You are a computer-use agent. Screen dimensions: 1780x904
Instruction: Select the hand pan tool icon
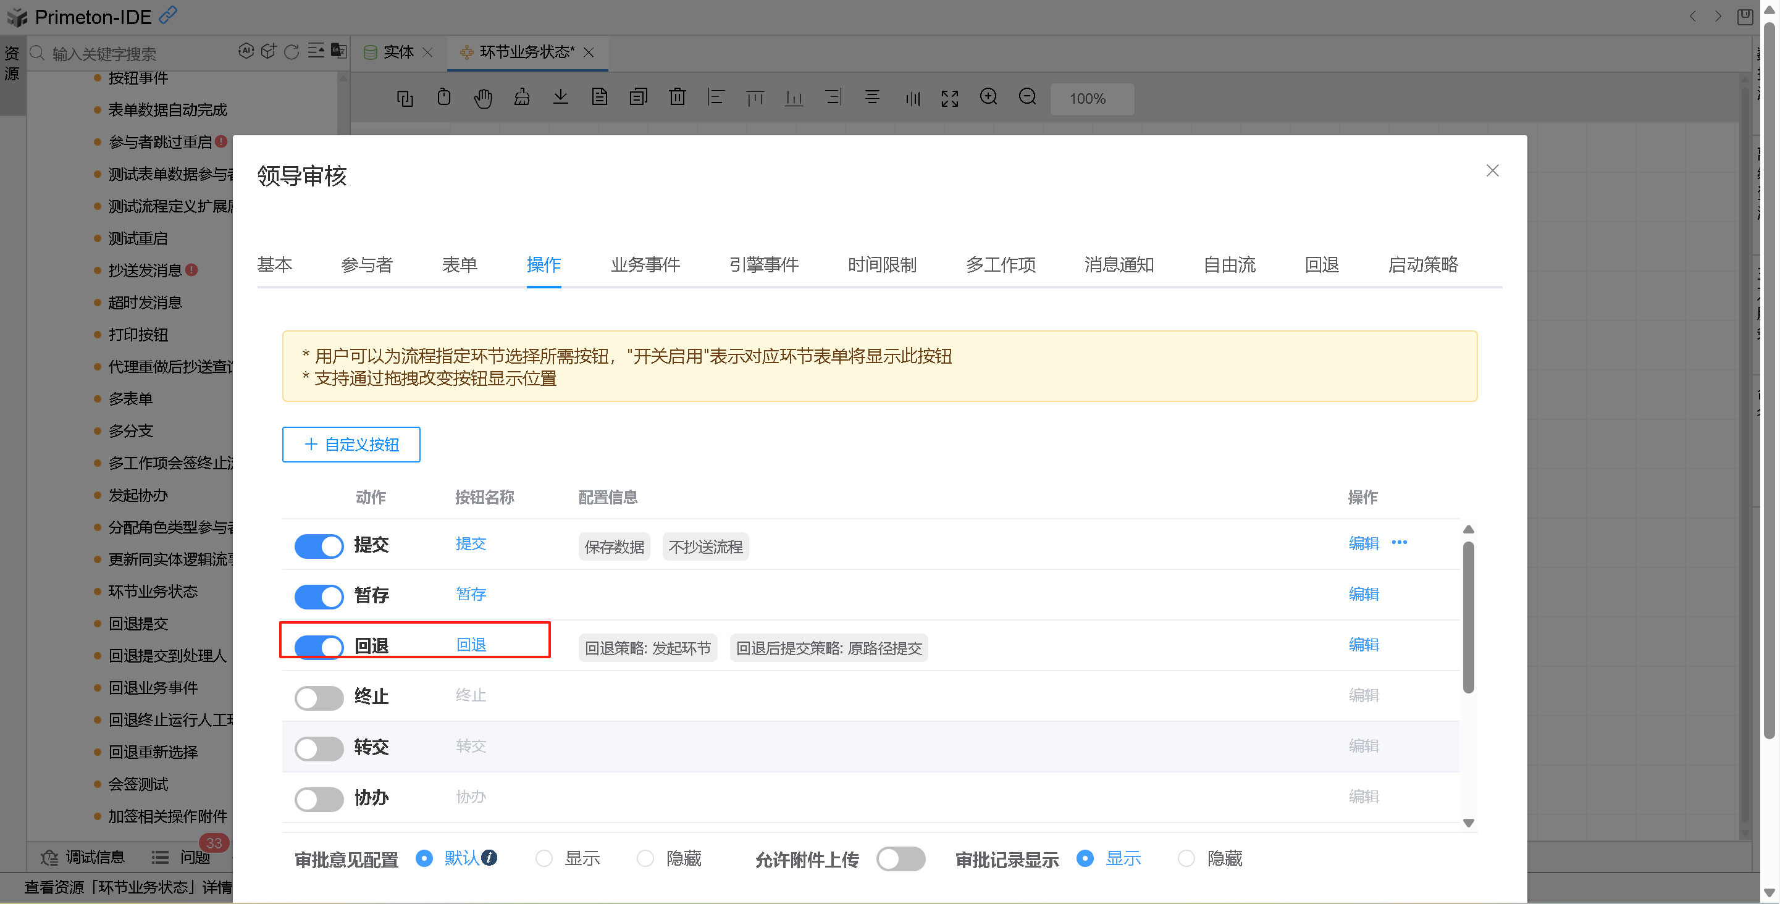point(482,99)
